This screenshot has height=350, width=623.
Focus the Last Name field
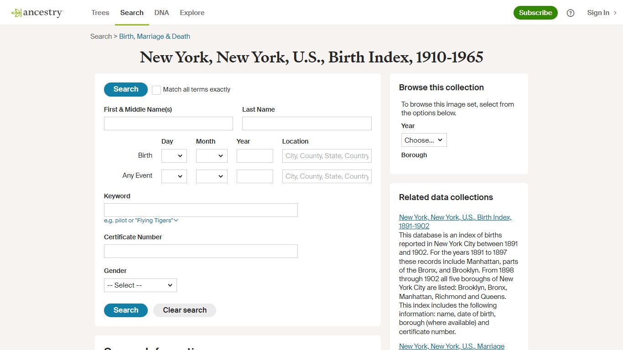tap(307, 124)
